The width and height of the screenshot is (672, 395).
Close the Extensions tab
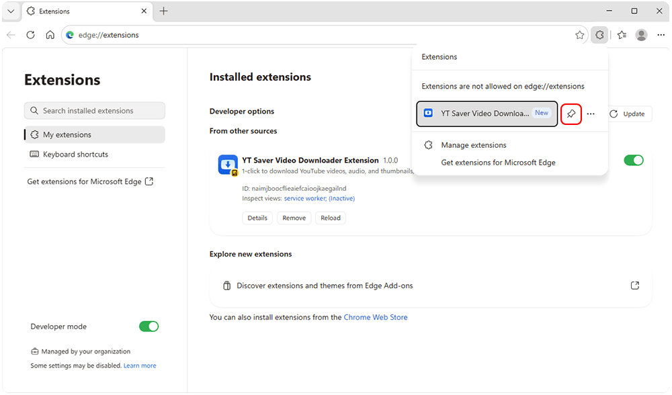pos(144,11)
